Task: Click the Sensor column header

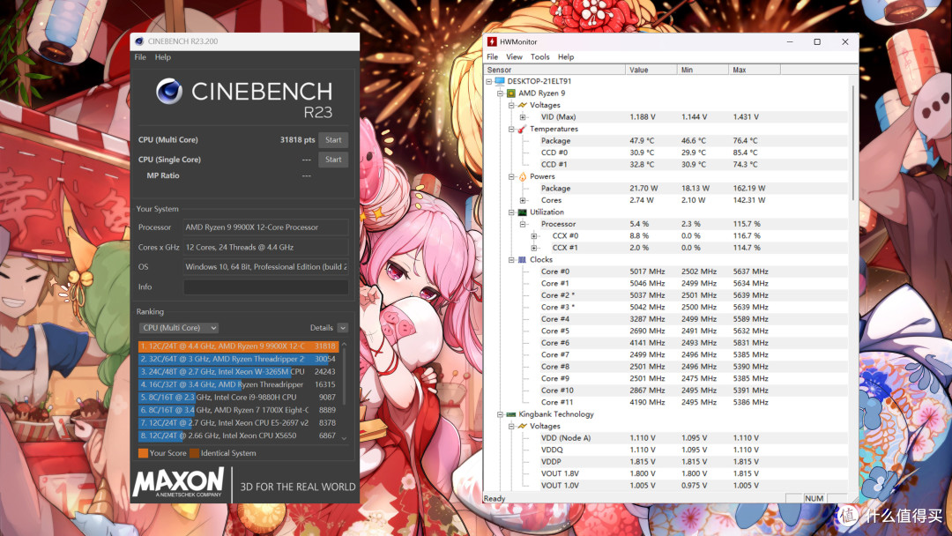Action: click(x=554, y=70)
